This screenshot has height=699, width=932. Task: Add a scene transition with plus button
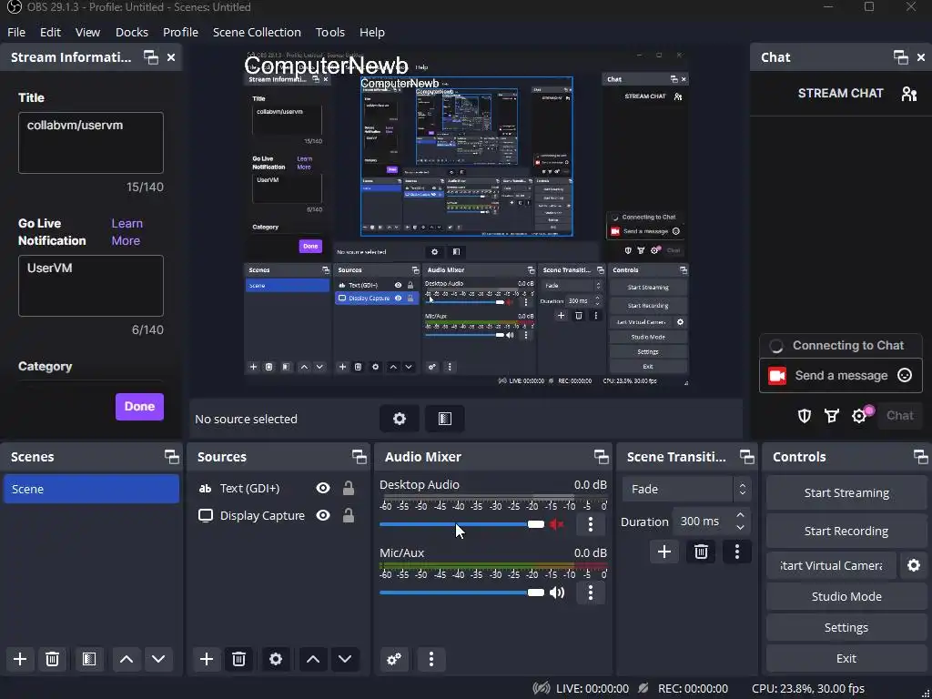point(664,552)
